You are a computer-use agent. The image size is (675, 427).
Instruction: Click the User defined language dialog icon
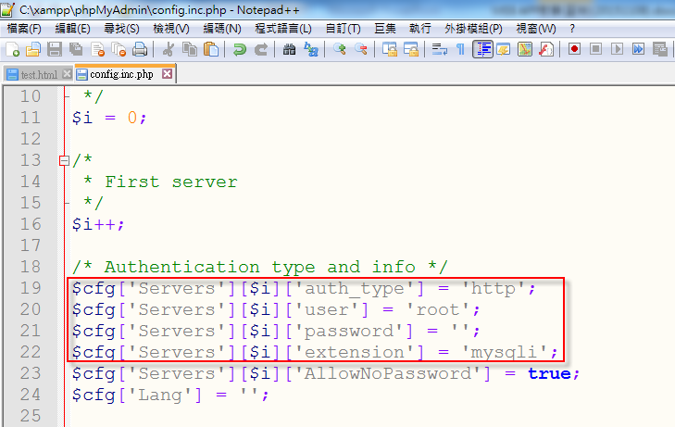(503, 49)
